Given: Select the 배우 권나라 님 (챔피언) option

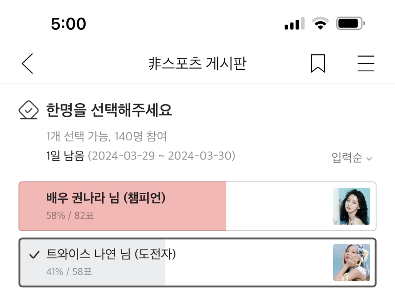Looking at the screenshot, I should [106, 199].
